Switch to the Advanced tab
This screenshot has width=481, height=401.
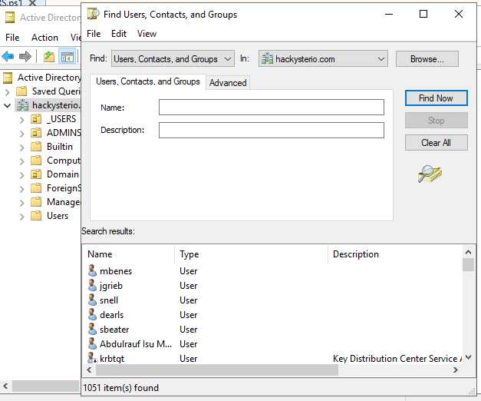[228, 83]
